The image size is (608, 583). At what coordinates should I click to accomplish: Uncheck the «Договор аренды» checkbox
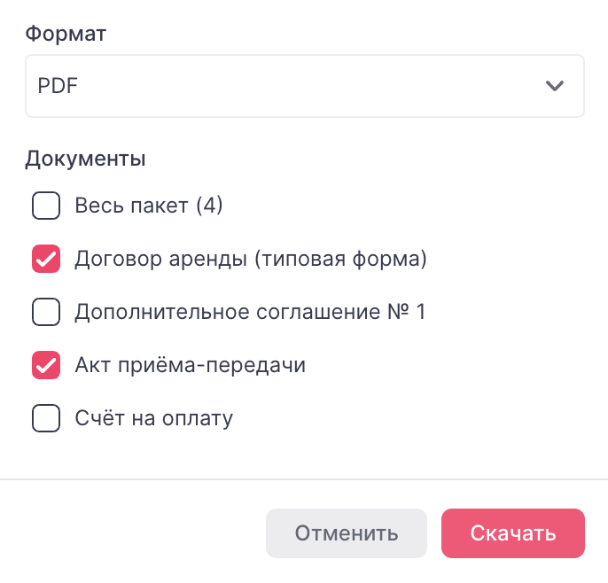(x=46, y=260)
